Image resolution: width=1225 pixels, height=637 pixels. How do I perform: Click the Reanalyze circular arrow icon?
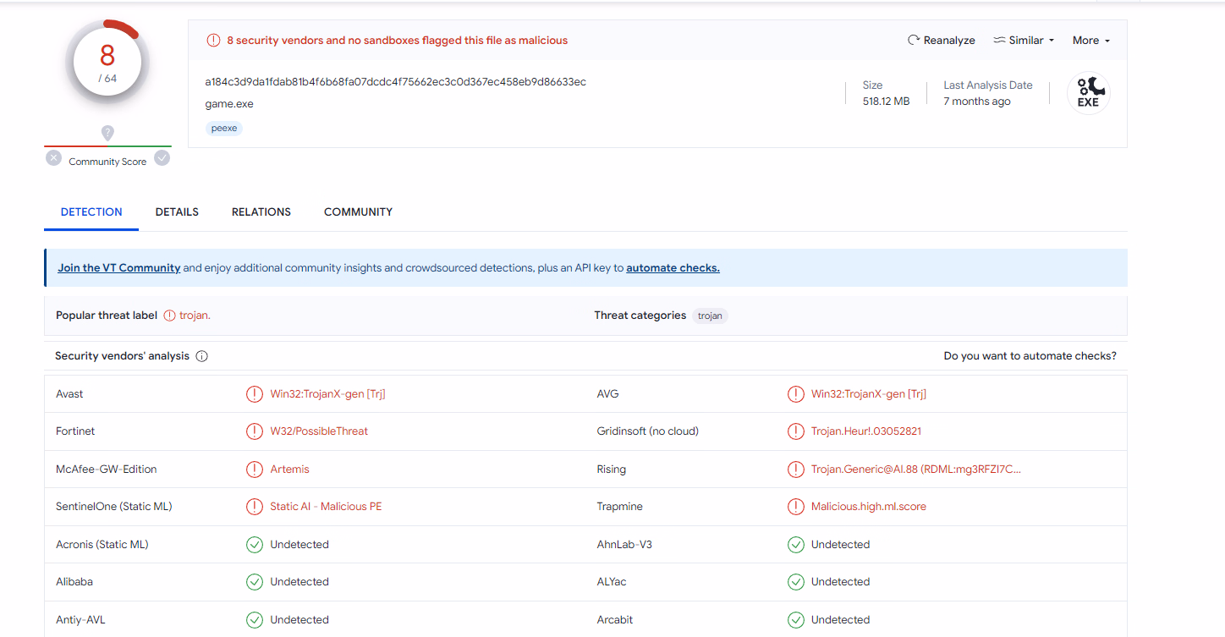click(x=914, y=40)
